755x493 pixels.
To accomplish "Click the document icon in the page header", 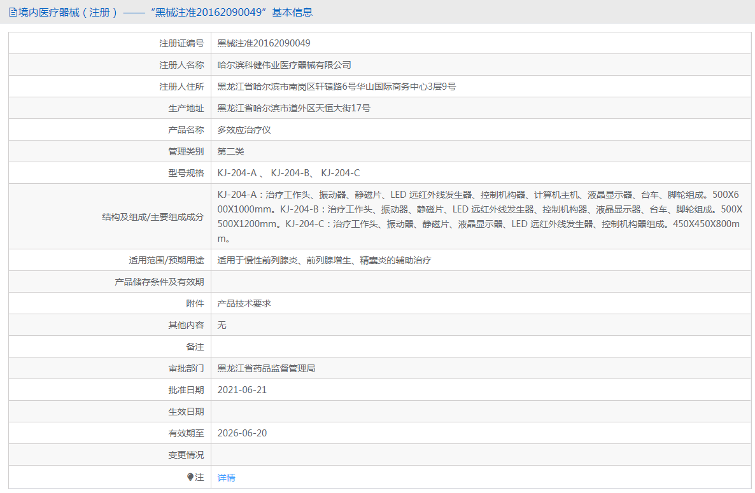I will point(13,13).
